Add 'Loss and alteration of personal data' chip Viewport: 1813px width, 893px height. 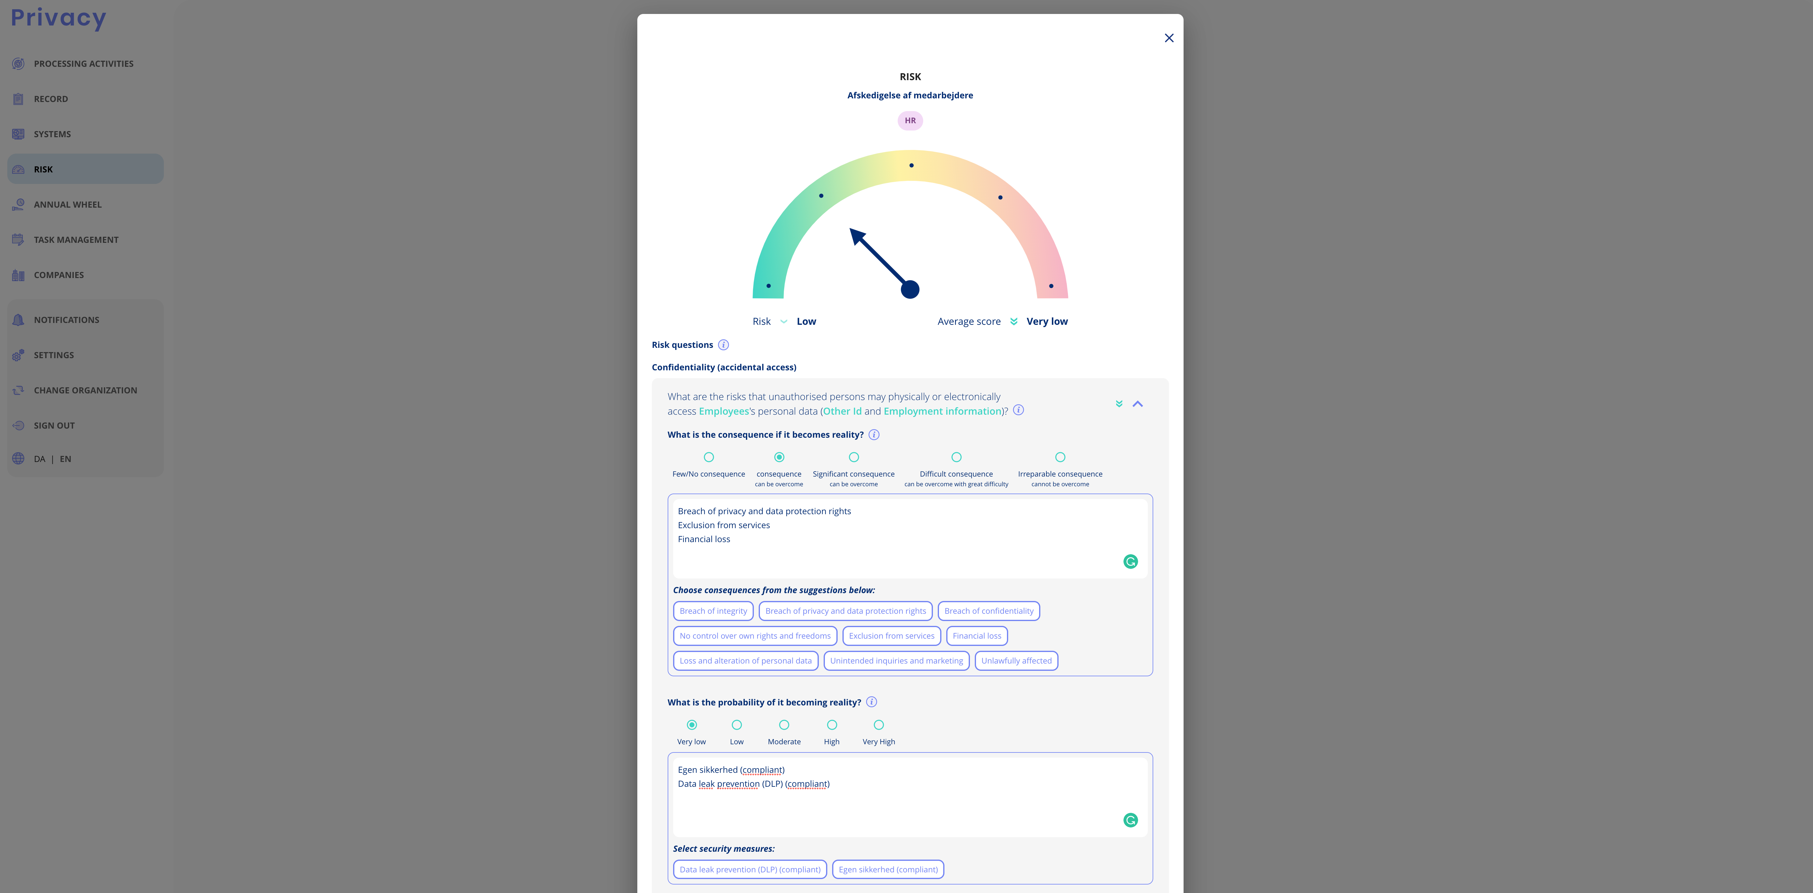pyautogui.click(x=745, y=660)
